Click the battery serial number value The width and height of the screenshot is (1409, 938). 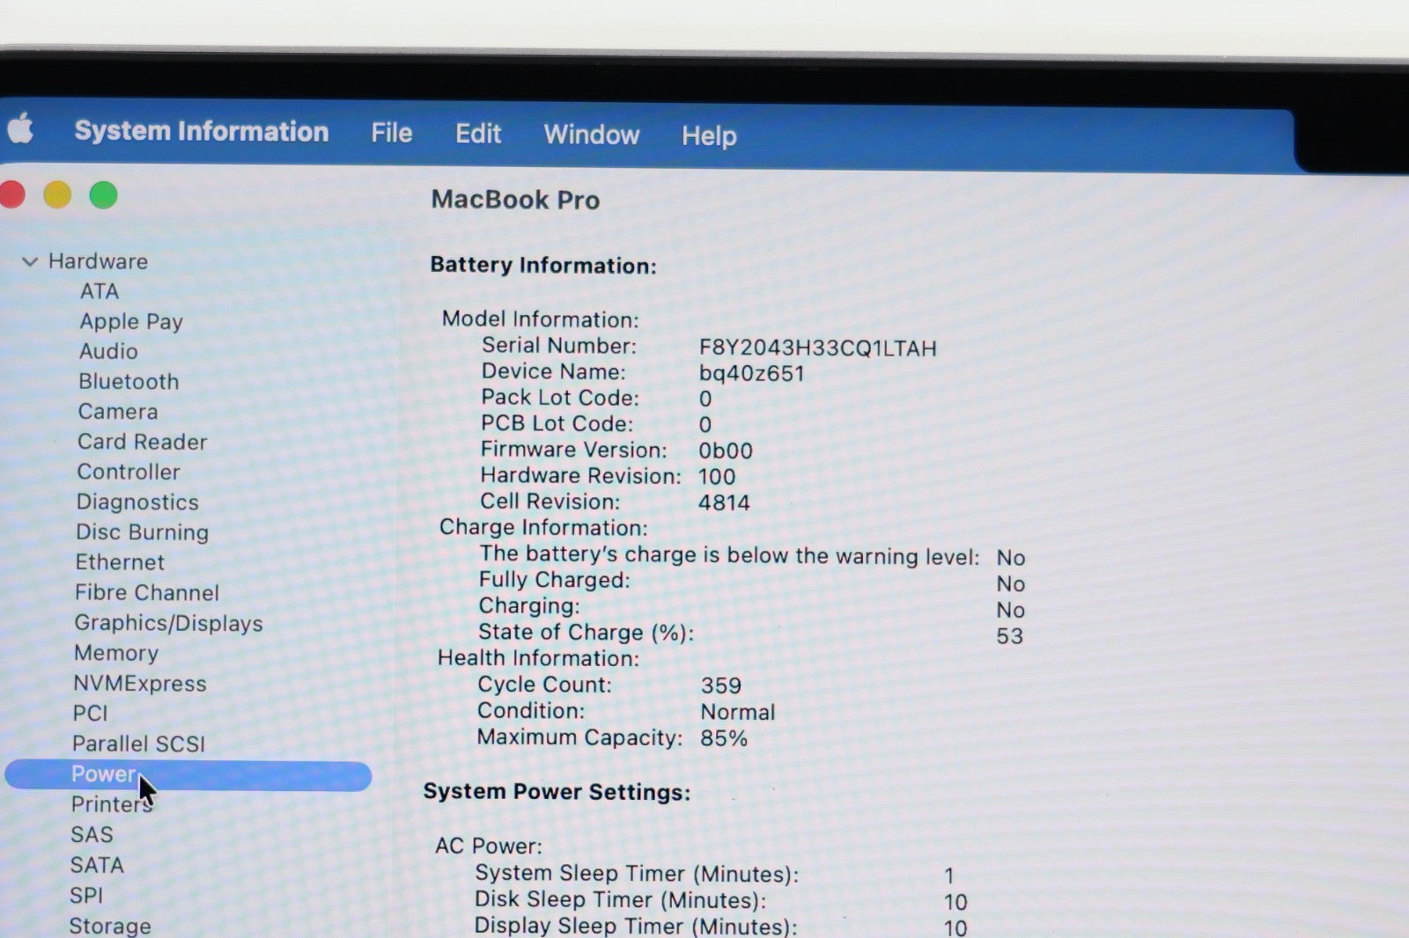click(816, 348)
